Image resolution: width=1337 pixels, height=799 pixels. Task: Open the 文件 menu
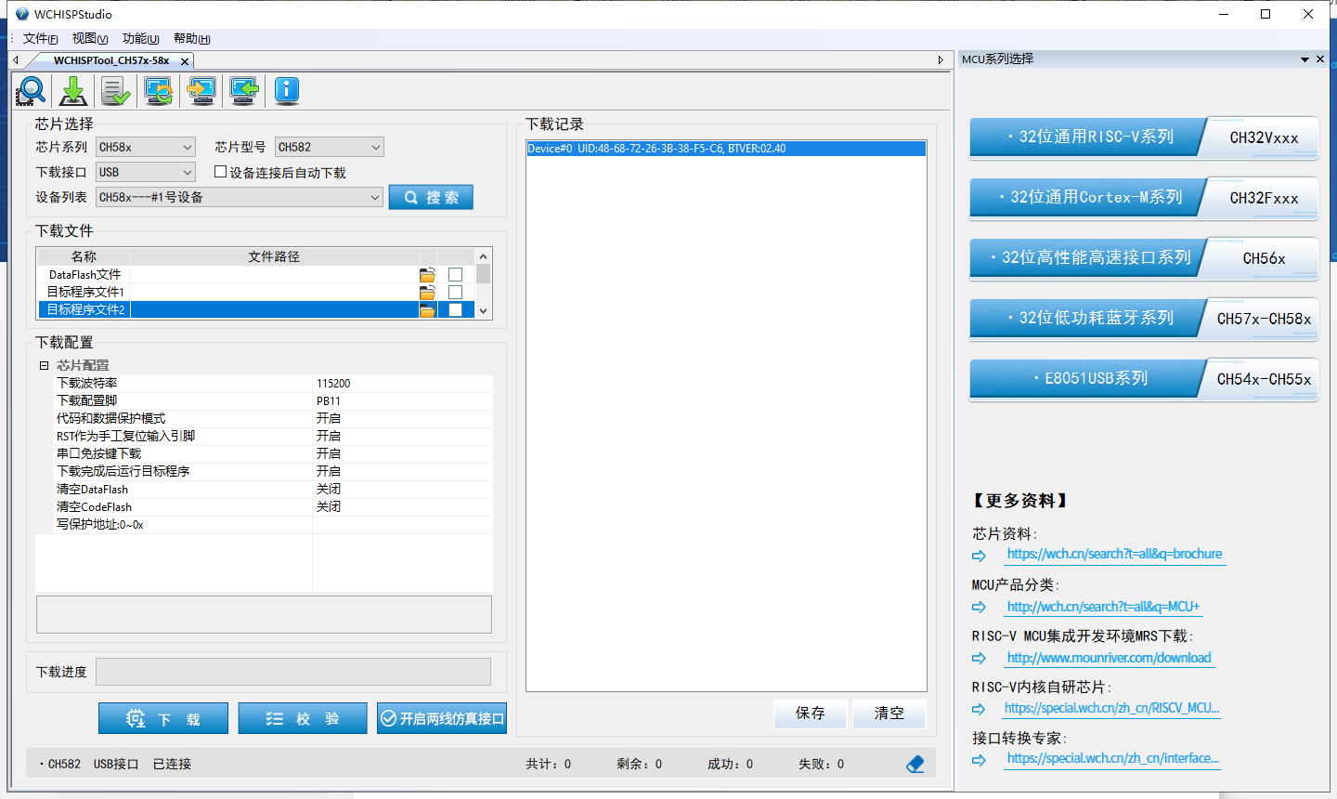pos(40,39)
